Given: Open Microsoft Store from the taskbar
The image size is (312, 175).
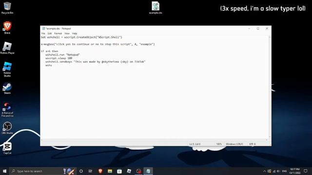Looking at the screenshot, I should 119,171.
